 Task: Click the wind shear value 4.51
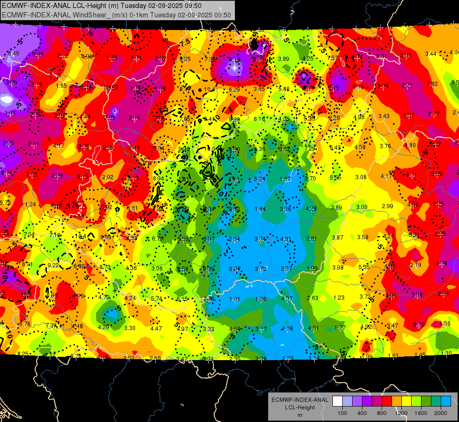[313, 328]
